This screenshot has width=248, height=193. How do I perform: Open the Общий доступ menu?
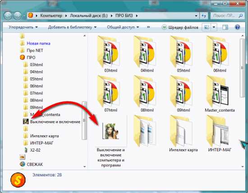point(123,27)
